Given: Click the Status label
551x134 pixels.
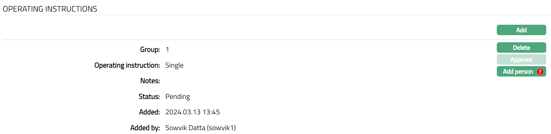Looking at the screenshot, I should 149,96.
